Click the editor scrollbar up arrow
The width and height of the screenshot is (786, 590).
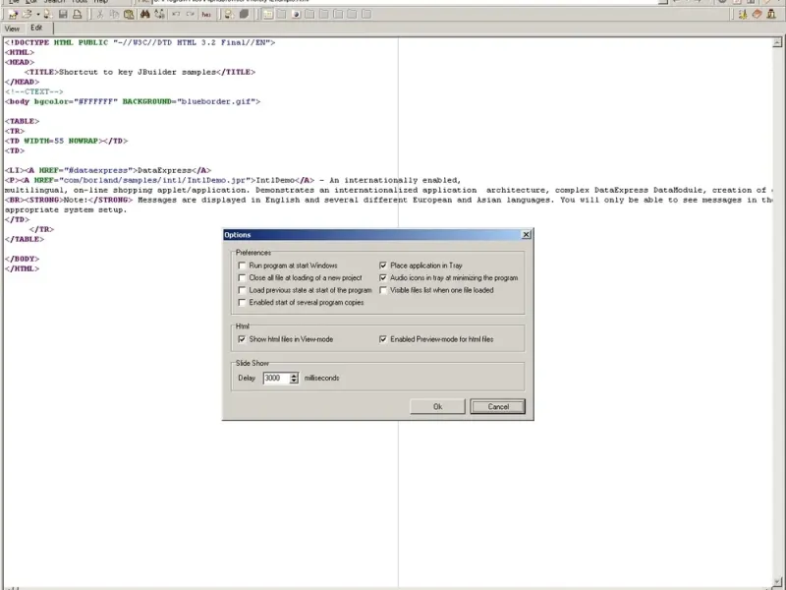tap(777, 43)
